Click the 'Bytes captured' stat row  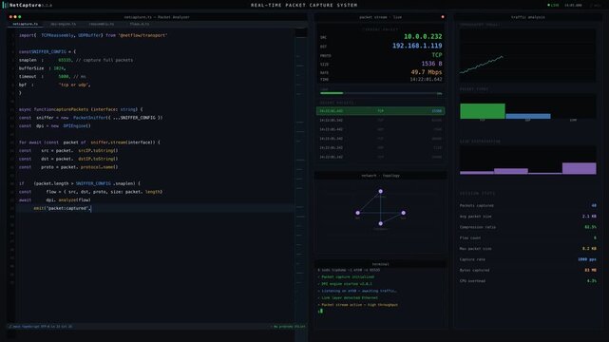[x=528, y=270]
